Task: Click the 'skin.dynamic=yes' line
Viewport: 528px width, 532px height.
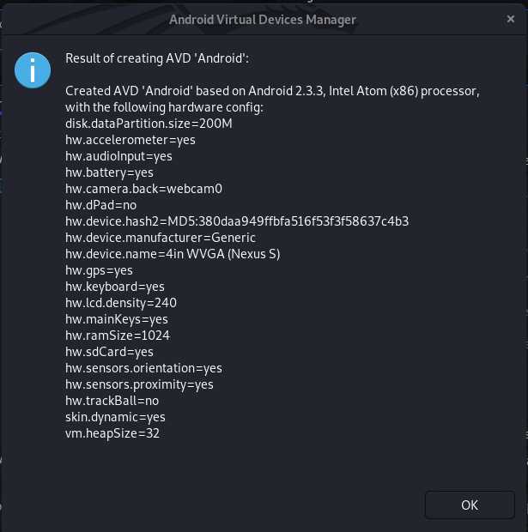Action: 115,417
